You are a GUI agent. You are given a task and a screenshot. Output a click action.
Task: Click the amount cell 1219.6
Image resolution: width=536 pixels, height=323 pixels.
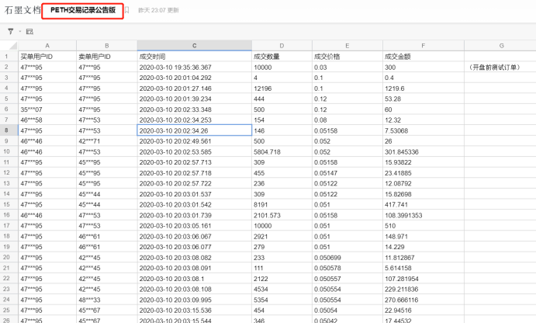coord(424,89)
